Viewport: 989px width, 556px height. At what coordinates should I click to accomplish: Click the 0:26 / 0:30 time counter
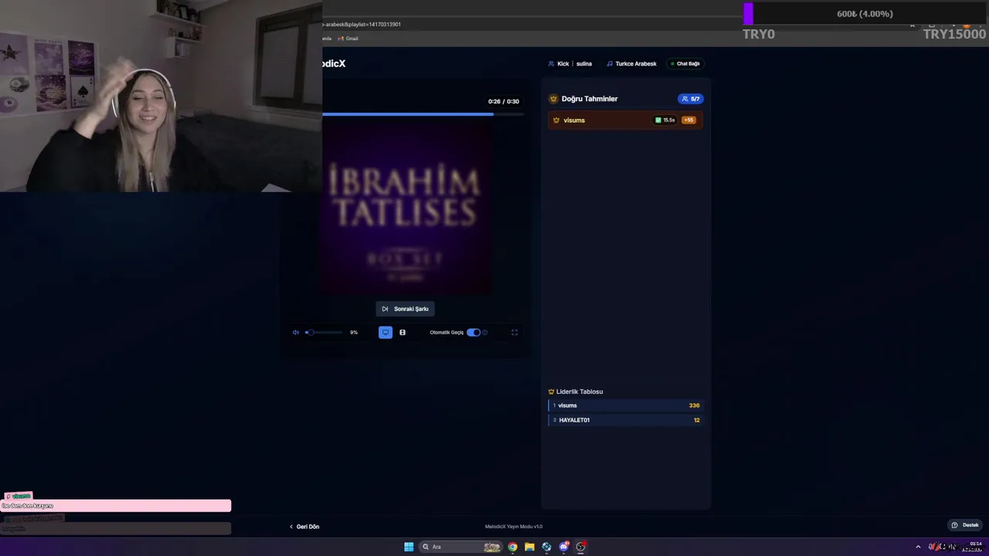pos(504,101)
